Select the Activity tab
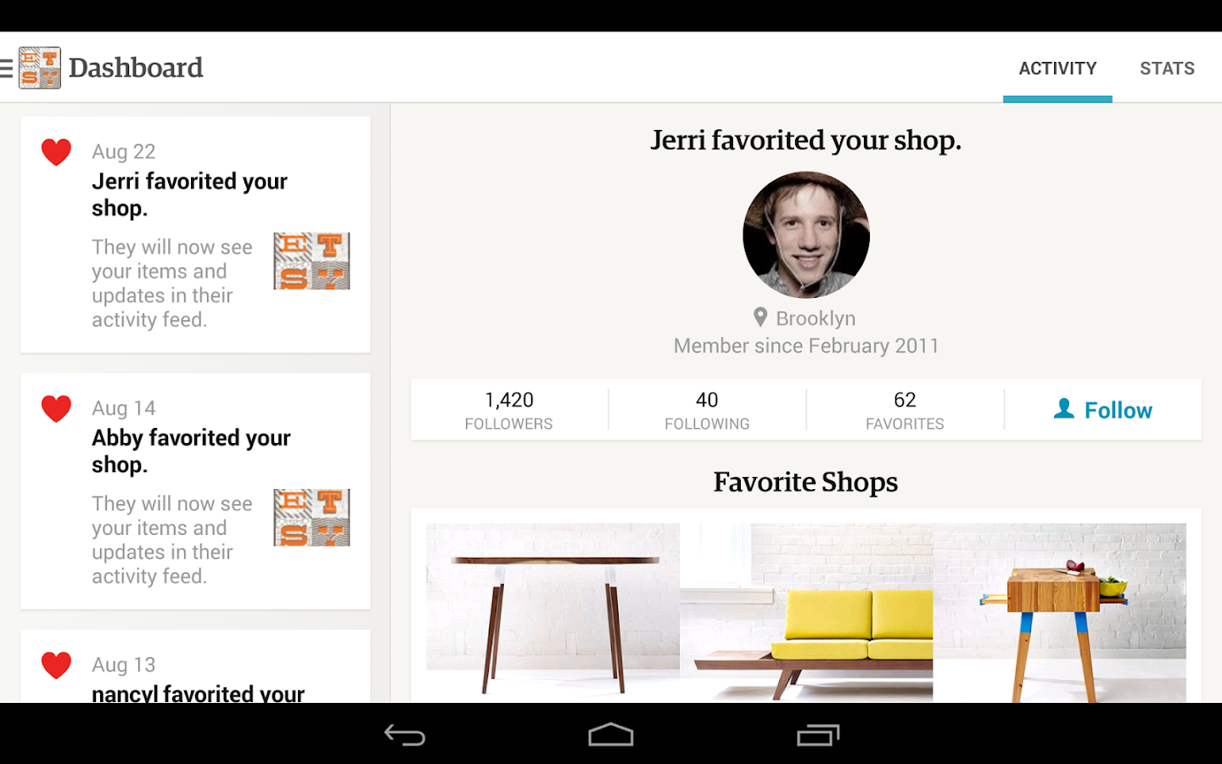Image resolution: width=1222 pixels, height=764 pixels. (x=1057, y=68)
